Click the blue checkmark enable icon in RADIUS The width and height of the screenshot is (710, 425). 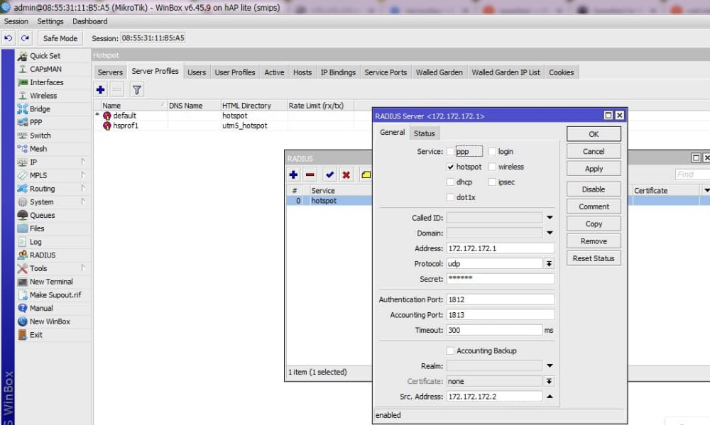tap(329, 175)
